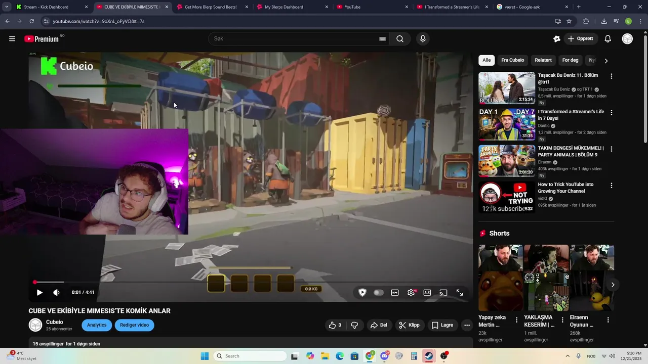Image resolution: width=648 pixels, height=364 pixels.
Task: Dislike the video
Action: point(354,325)
